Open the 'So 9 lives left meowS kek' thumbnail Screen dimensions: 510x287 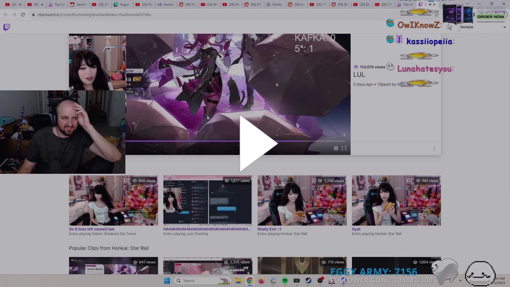pyautogui.click(x=113, y=200)
